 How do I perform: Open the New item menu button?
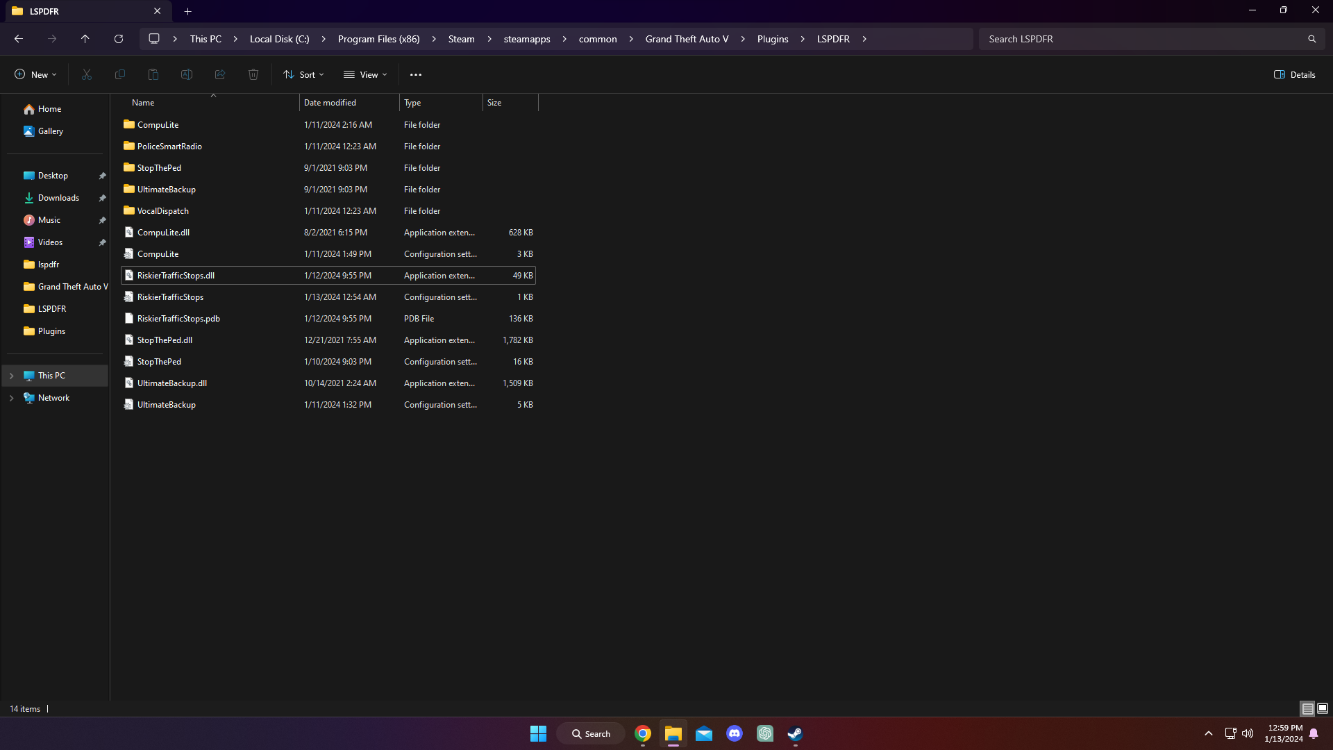(x=35, y=74)
